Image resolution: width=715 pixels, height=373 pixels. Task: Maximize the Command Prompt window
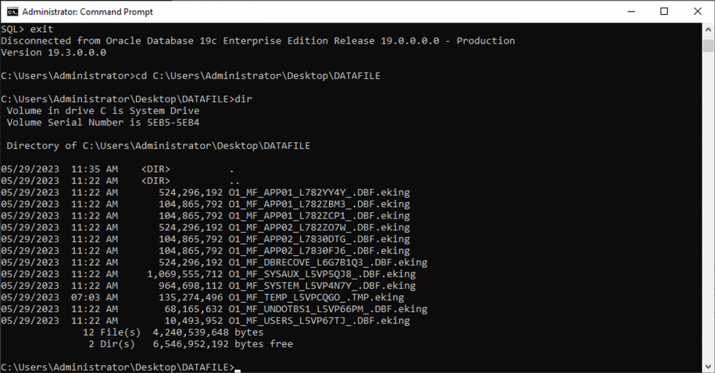(x=664, y=12)
